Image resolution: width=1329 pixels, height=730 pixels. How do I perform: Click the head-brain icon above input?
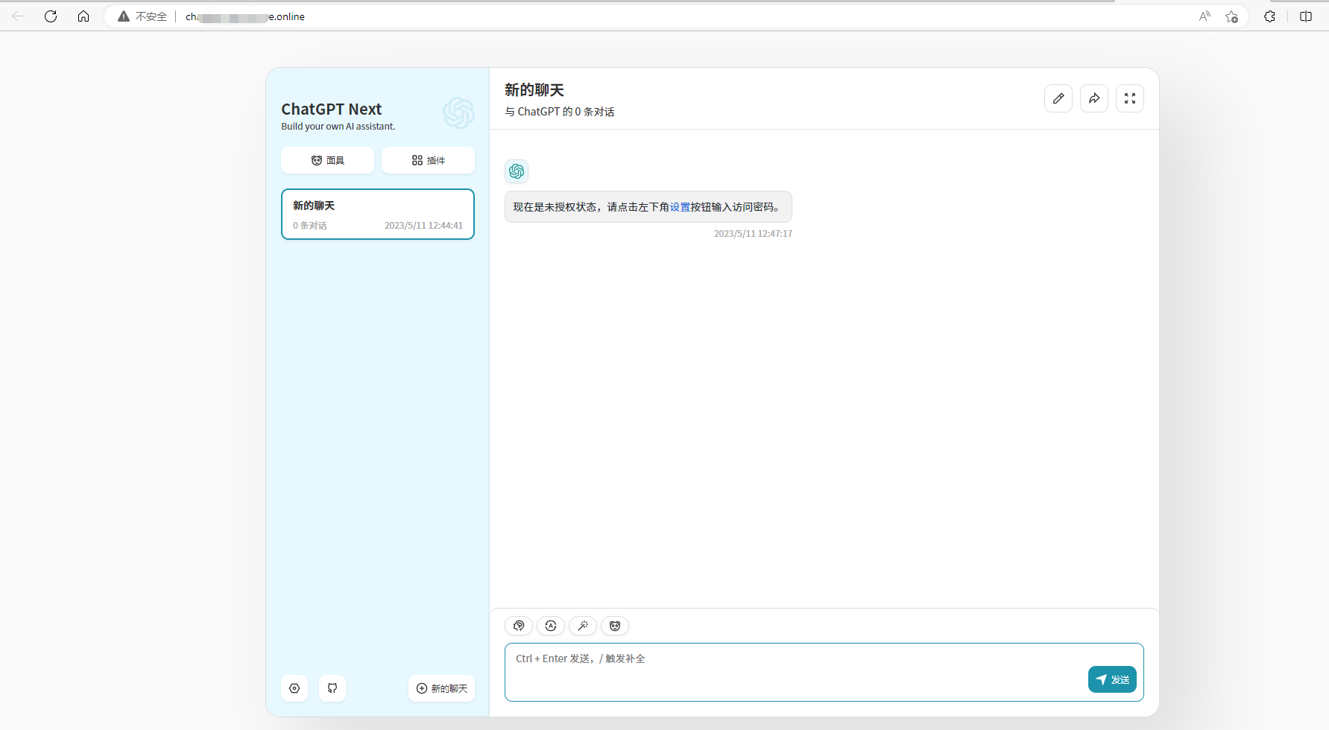(519, 626)
